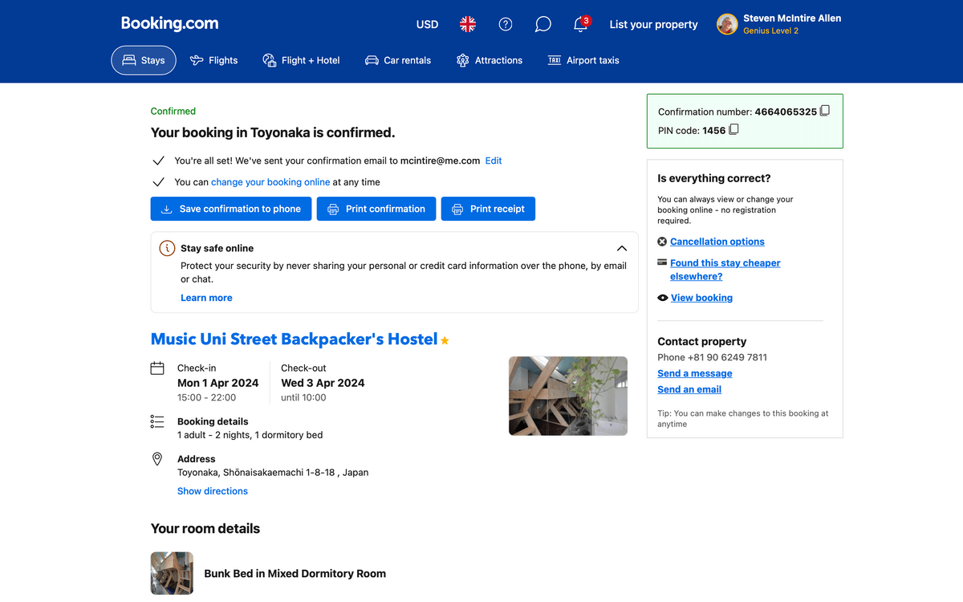This screenshot has height=602, width=963.
Task: Collapse the Stay safe online panel
Action: click(621, 249)
